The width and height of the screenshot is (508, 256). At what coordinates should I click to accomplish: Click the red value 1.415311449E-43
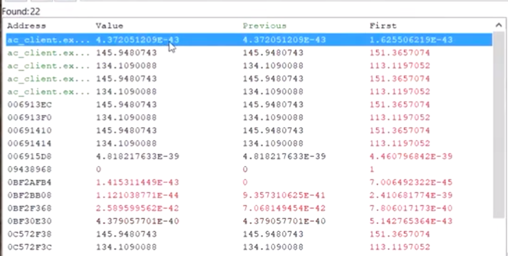pyautogui.click(x=137, y=183)
